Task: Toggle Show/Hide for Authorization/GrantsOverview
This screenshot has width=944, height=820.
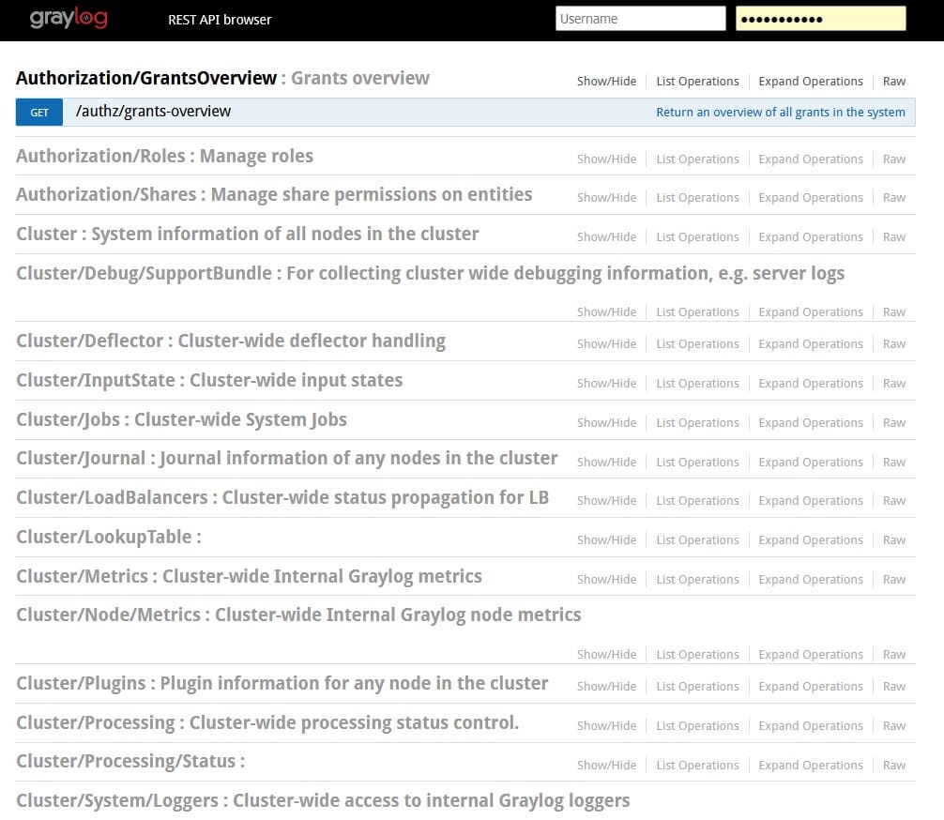Action: [606, 82]
